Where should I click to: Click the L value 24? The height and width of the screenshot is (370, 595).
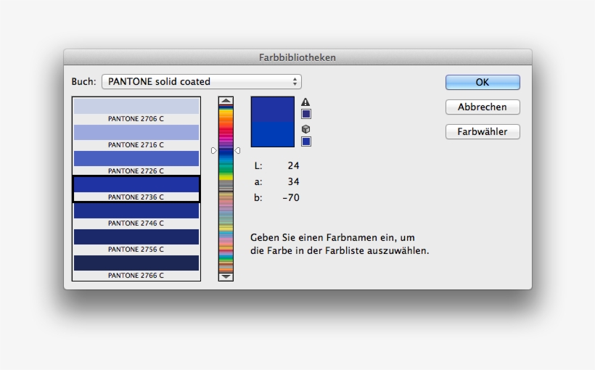(293, 166)
